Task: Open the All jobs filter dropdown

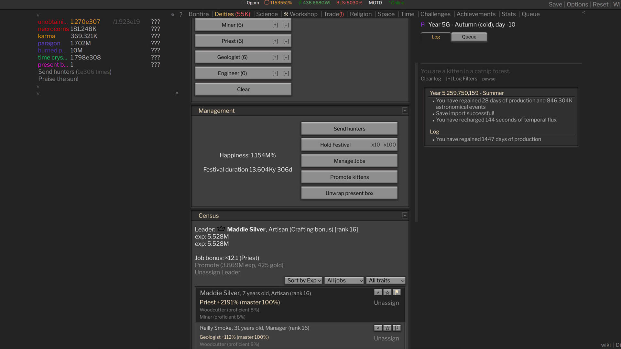Action: click(344, 280)
